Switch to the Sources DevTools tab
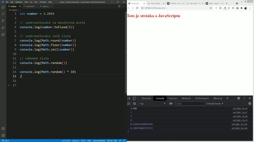The width and height of the screenshot is (254, 142). 173,98
